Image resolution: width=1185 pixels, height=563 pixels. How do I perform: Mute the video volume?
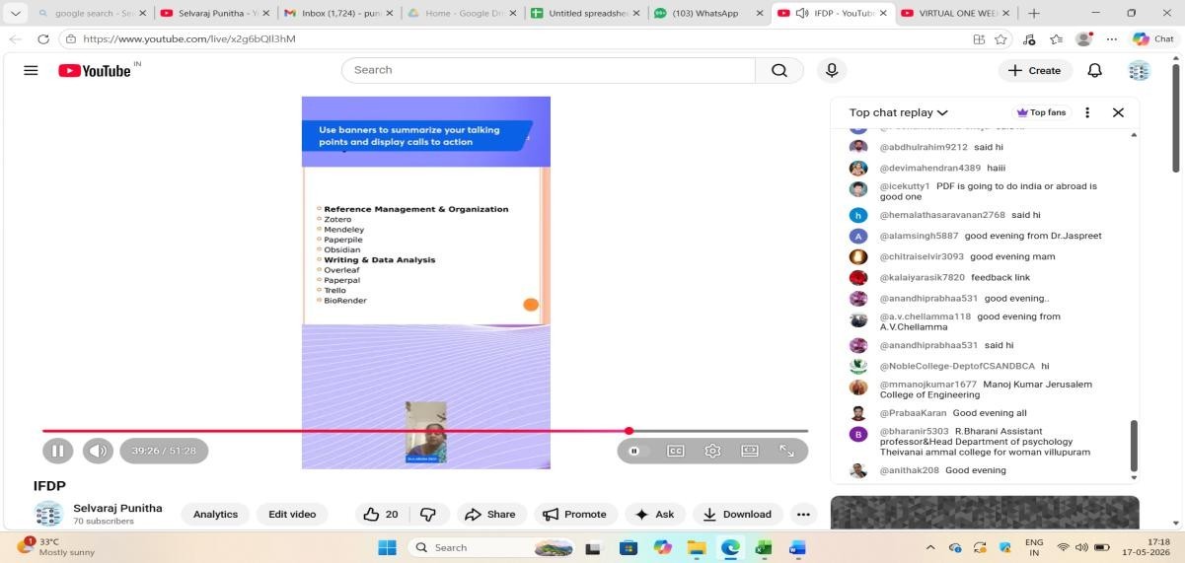tap(98, 451)
